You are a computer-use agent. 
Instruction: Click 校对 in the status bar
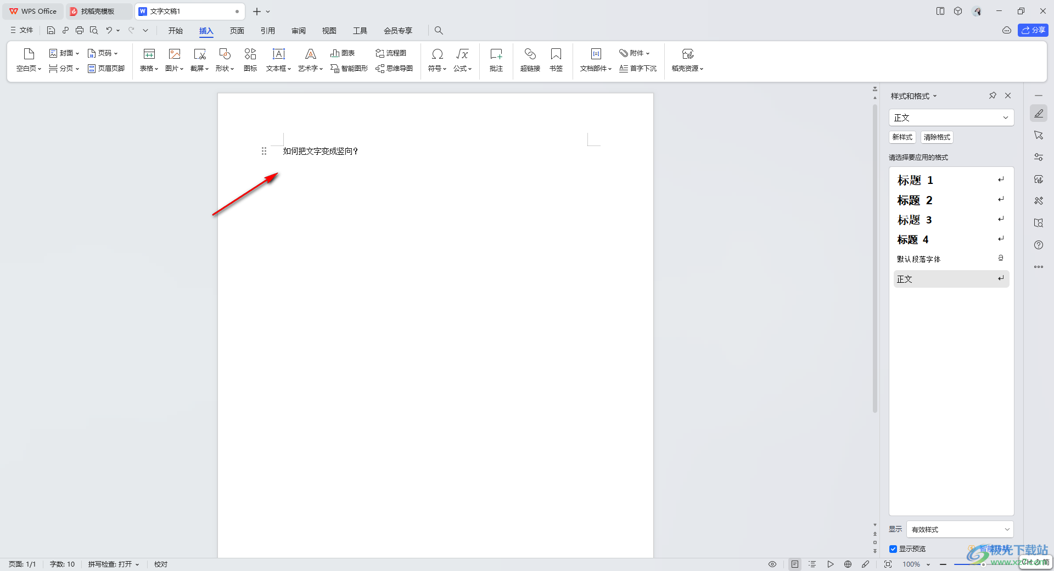click(x=161, y=564)
